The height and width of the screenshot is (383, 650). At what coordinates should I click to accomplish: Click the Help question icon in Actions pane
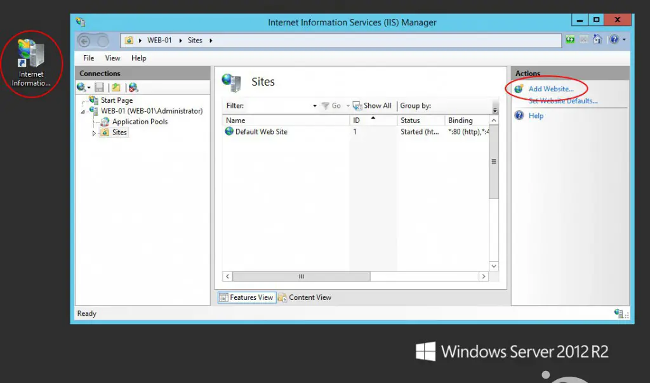click(x=519, y=115)
